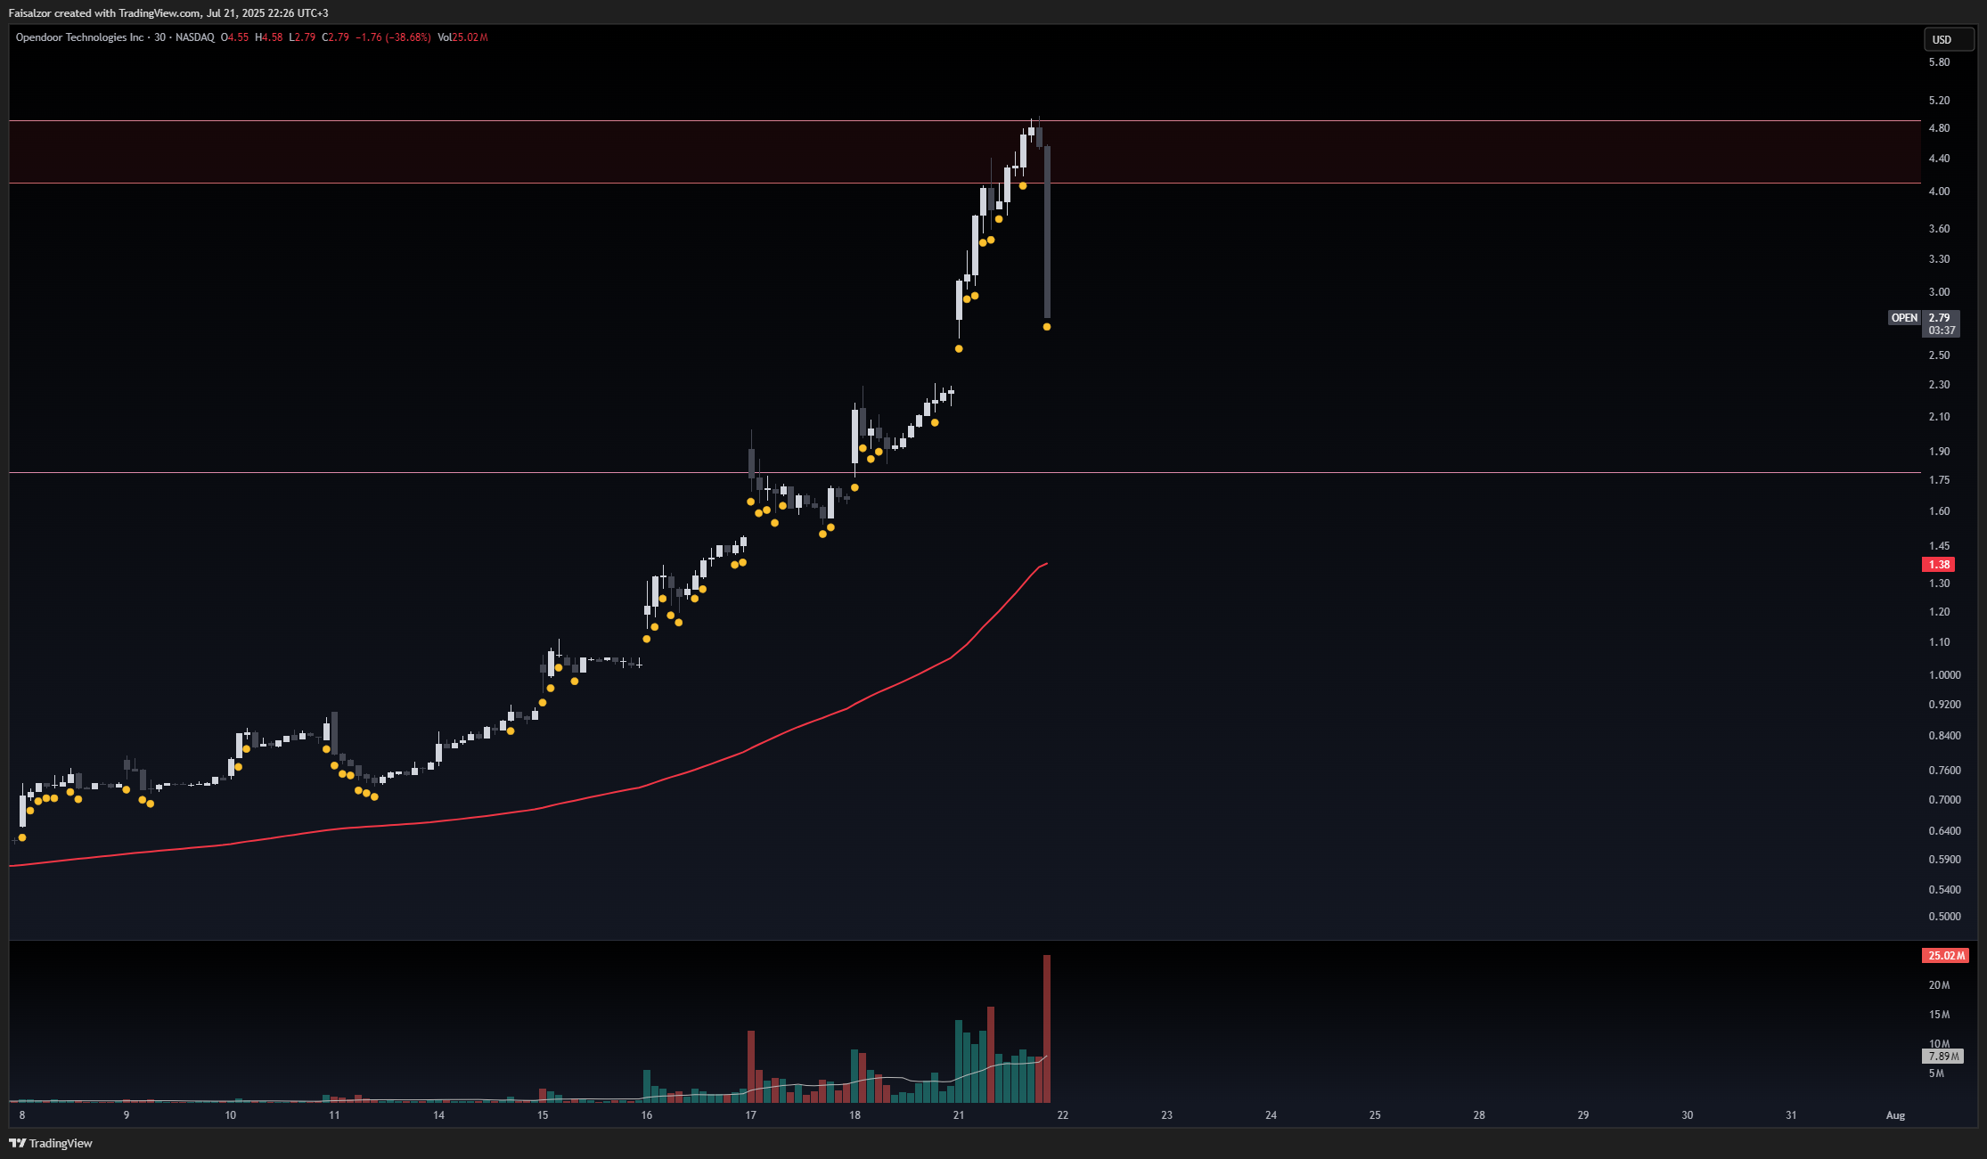
Task: Click the 5M volume axis label
Action: pos(1936,1073)
